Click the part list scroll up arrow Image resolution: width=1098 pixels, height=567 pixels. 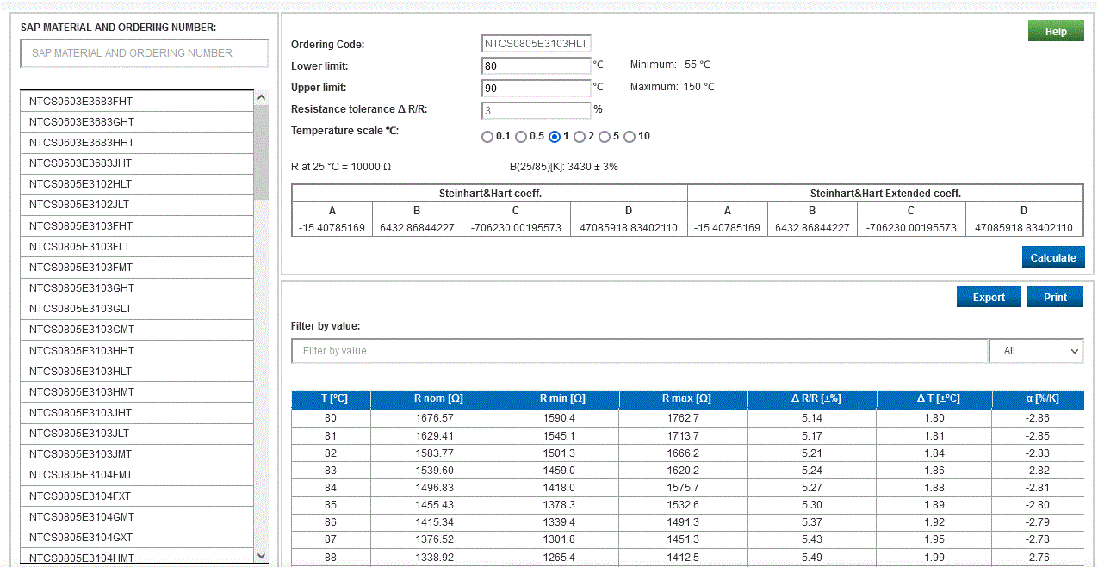pos(262,97)
